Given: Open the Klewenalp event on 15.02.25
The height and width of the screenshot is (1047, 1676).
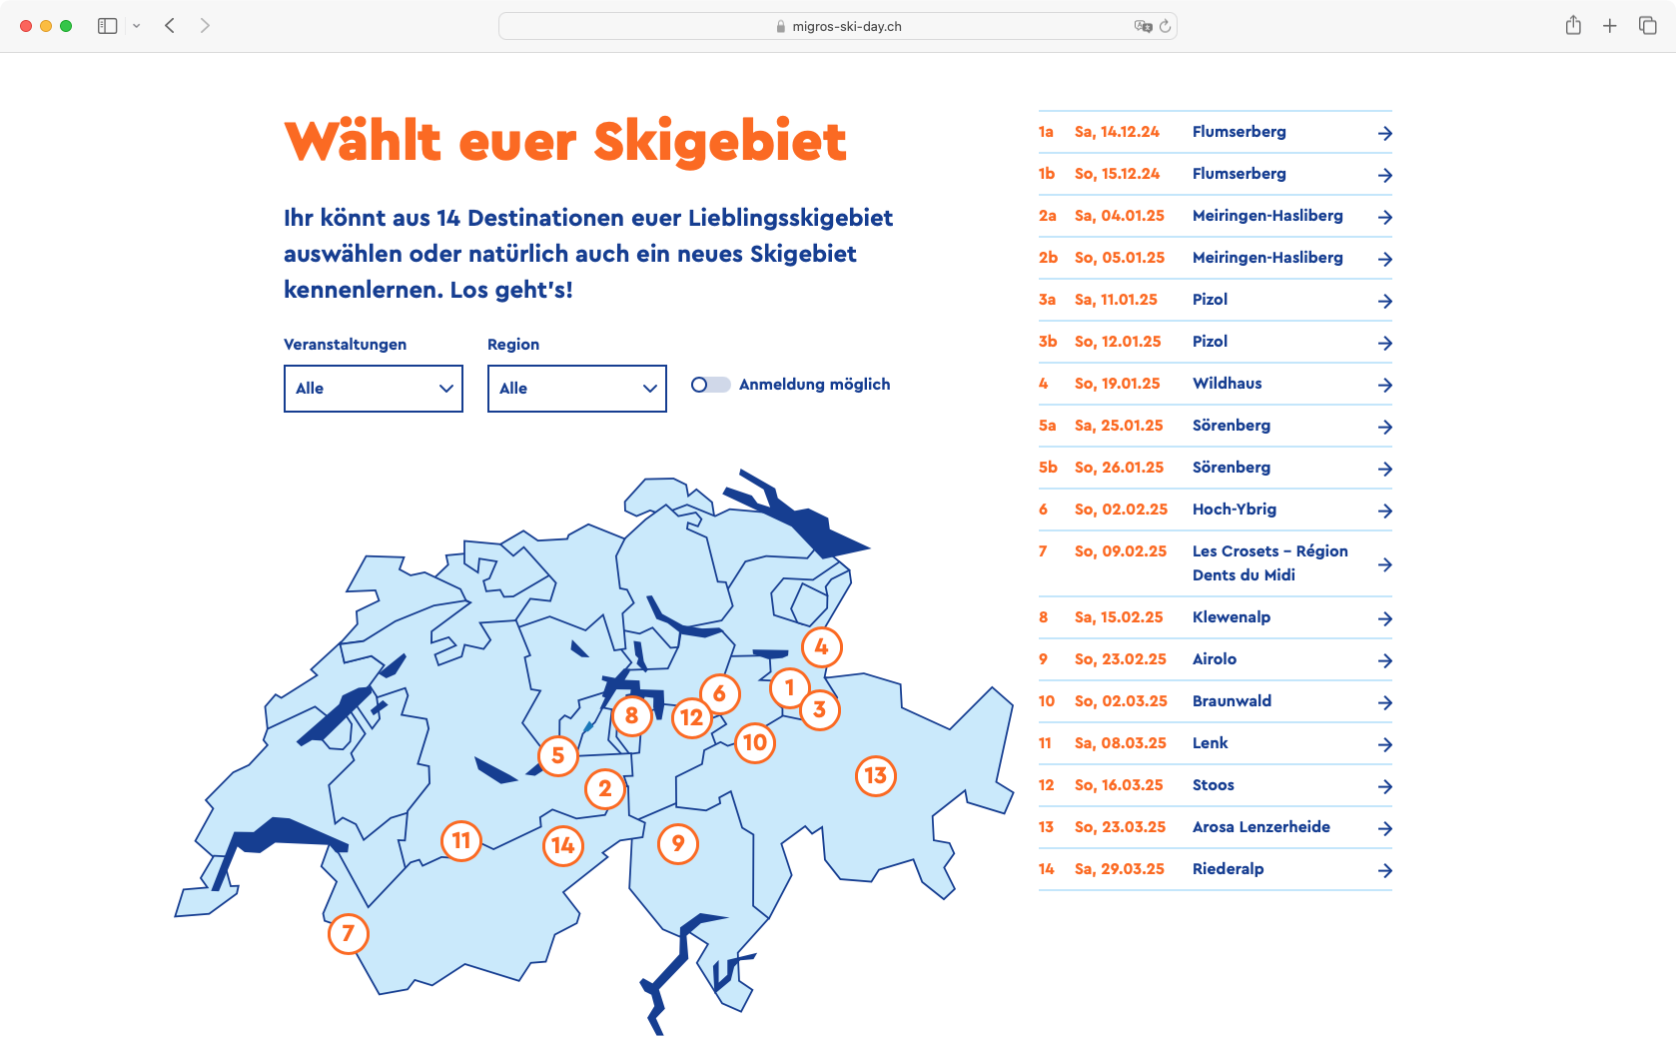Looking at the screenshot, I should pos(1216,617).
